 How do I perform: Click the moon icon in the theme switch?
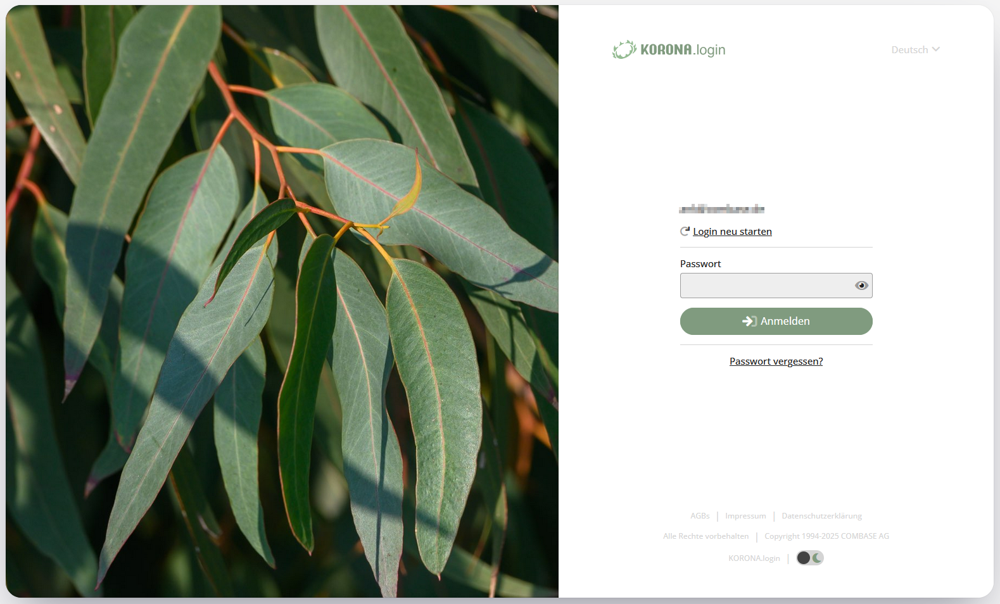(817, 558)
